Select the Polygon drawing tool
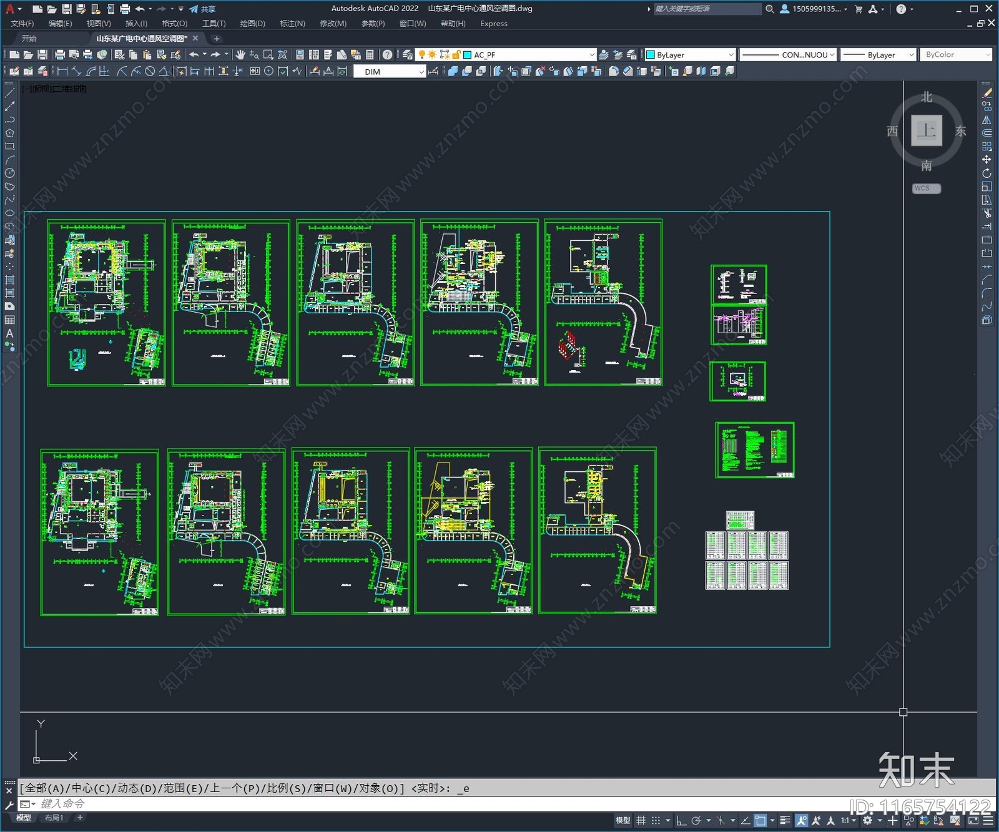 click(x=9, y=133)
